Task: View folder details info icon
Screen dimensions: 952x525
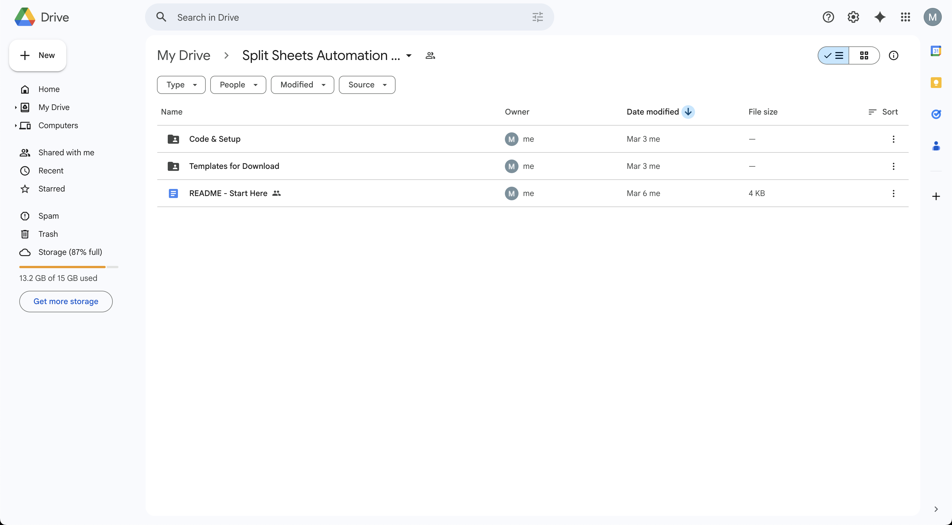Action: coord(893,55)
